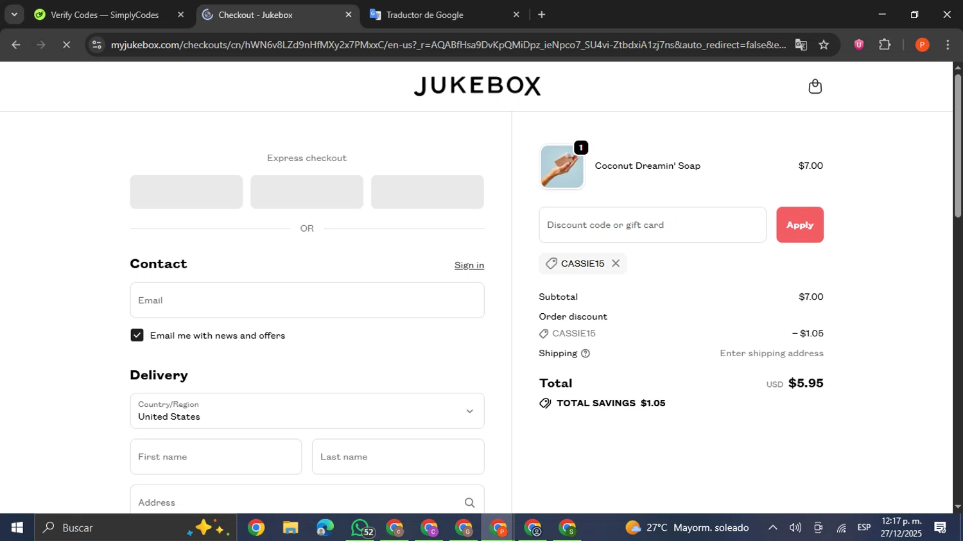The height and width of the screenshot is (541, 963).
Task: View site information icon in address bar
Action: coord(97,45)
